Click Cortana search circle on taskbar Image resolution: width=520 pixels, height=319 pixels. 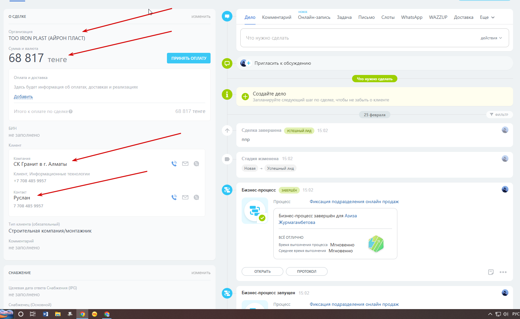(21, 314)
